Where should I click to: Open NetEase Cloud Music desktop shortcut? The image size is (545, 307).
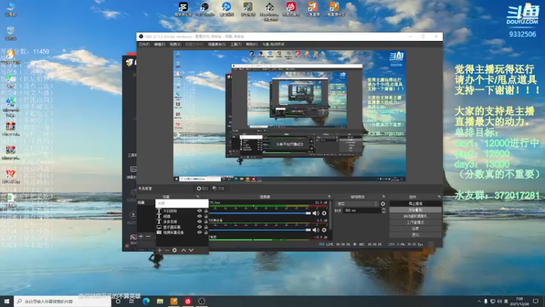coord(291,9)
